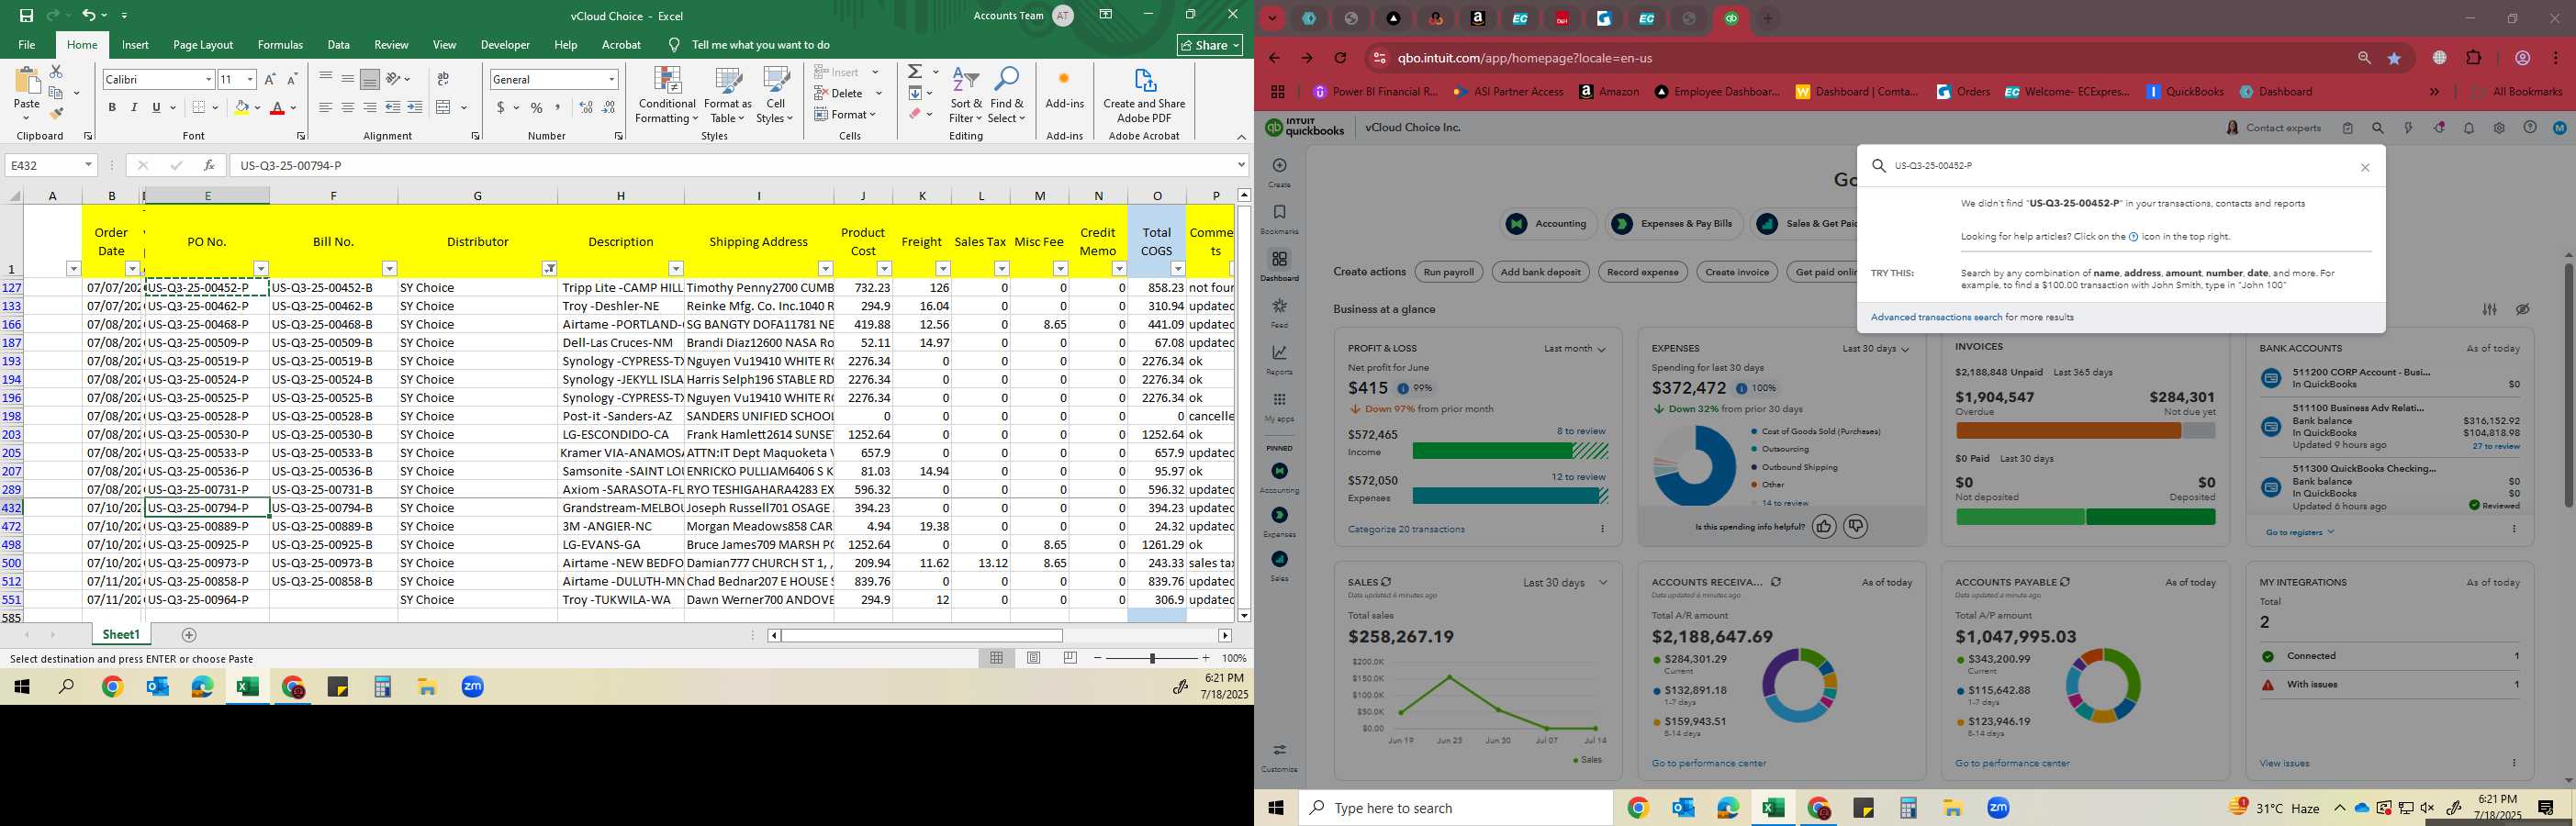Hide dashboard amounts with eye icon

pos(2523,309)
